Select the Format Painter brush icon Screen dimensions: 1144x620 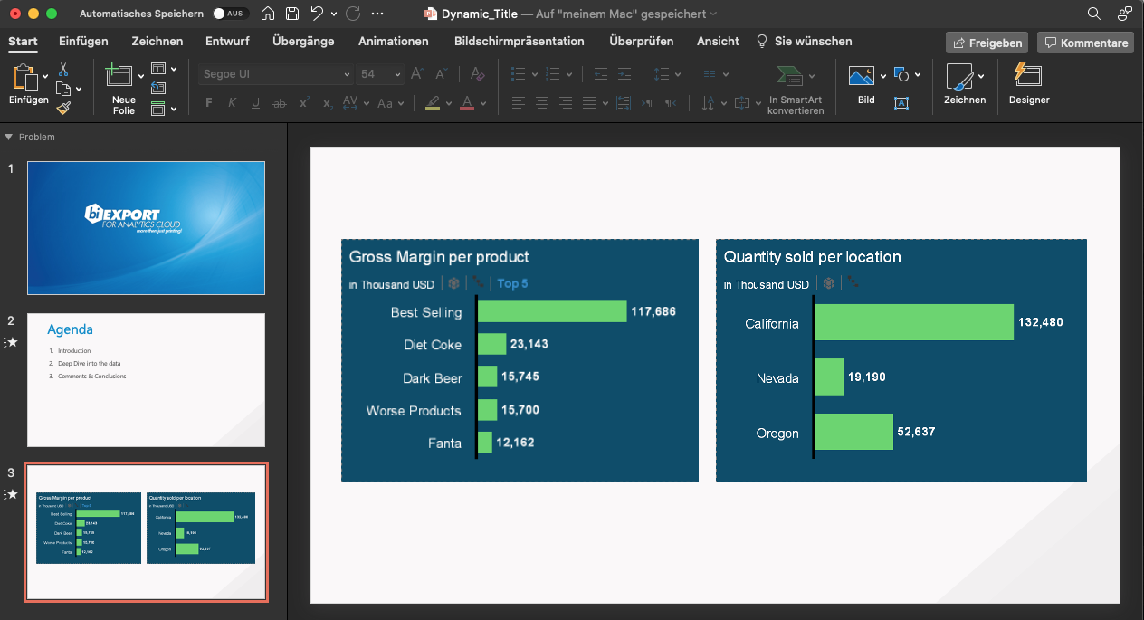coord(63,108)
